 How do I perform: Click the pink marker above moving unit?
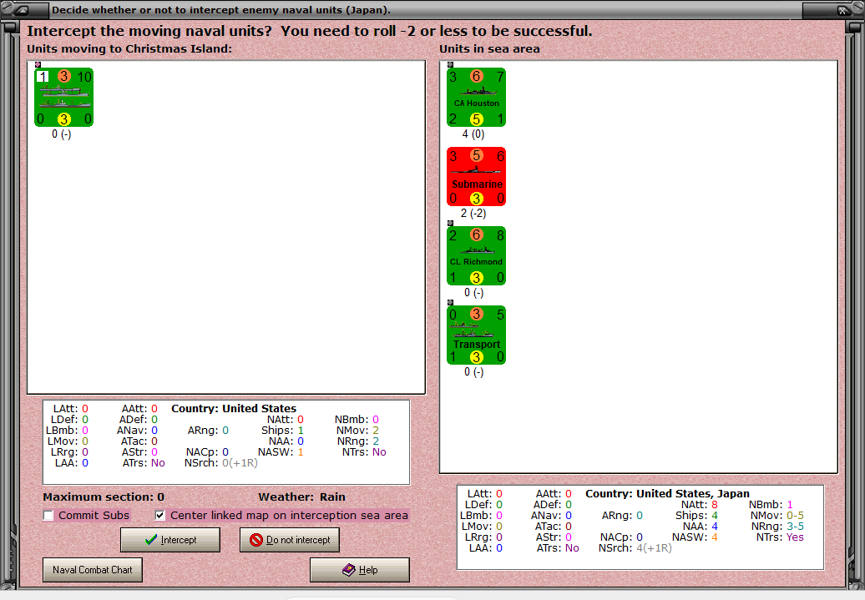point(38,64)
